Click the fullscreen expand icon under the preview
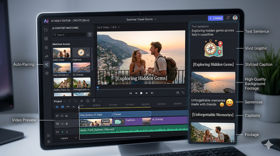This screenshot has height=156, width=280. click(183, 93)
